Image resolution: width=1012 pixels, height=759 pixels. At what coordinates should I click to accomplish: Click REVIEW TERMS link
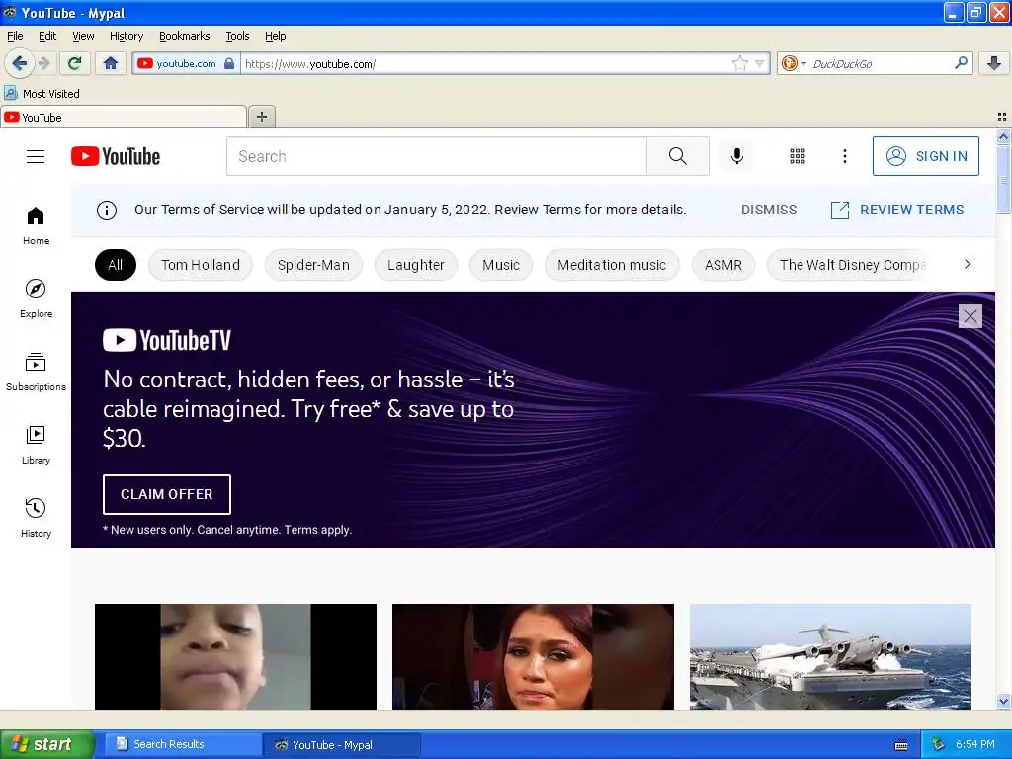click(897, 210)
